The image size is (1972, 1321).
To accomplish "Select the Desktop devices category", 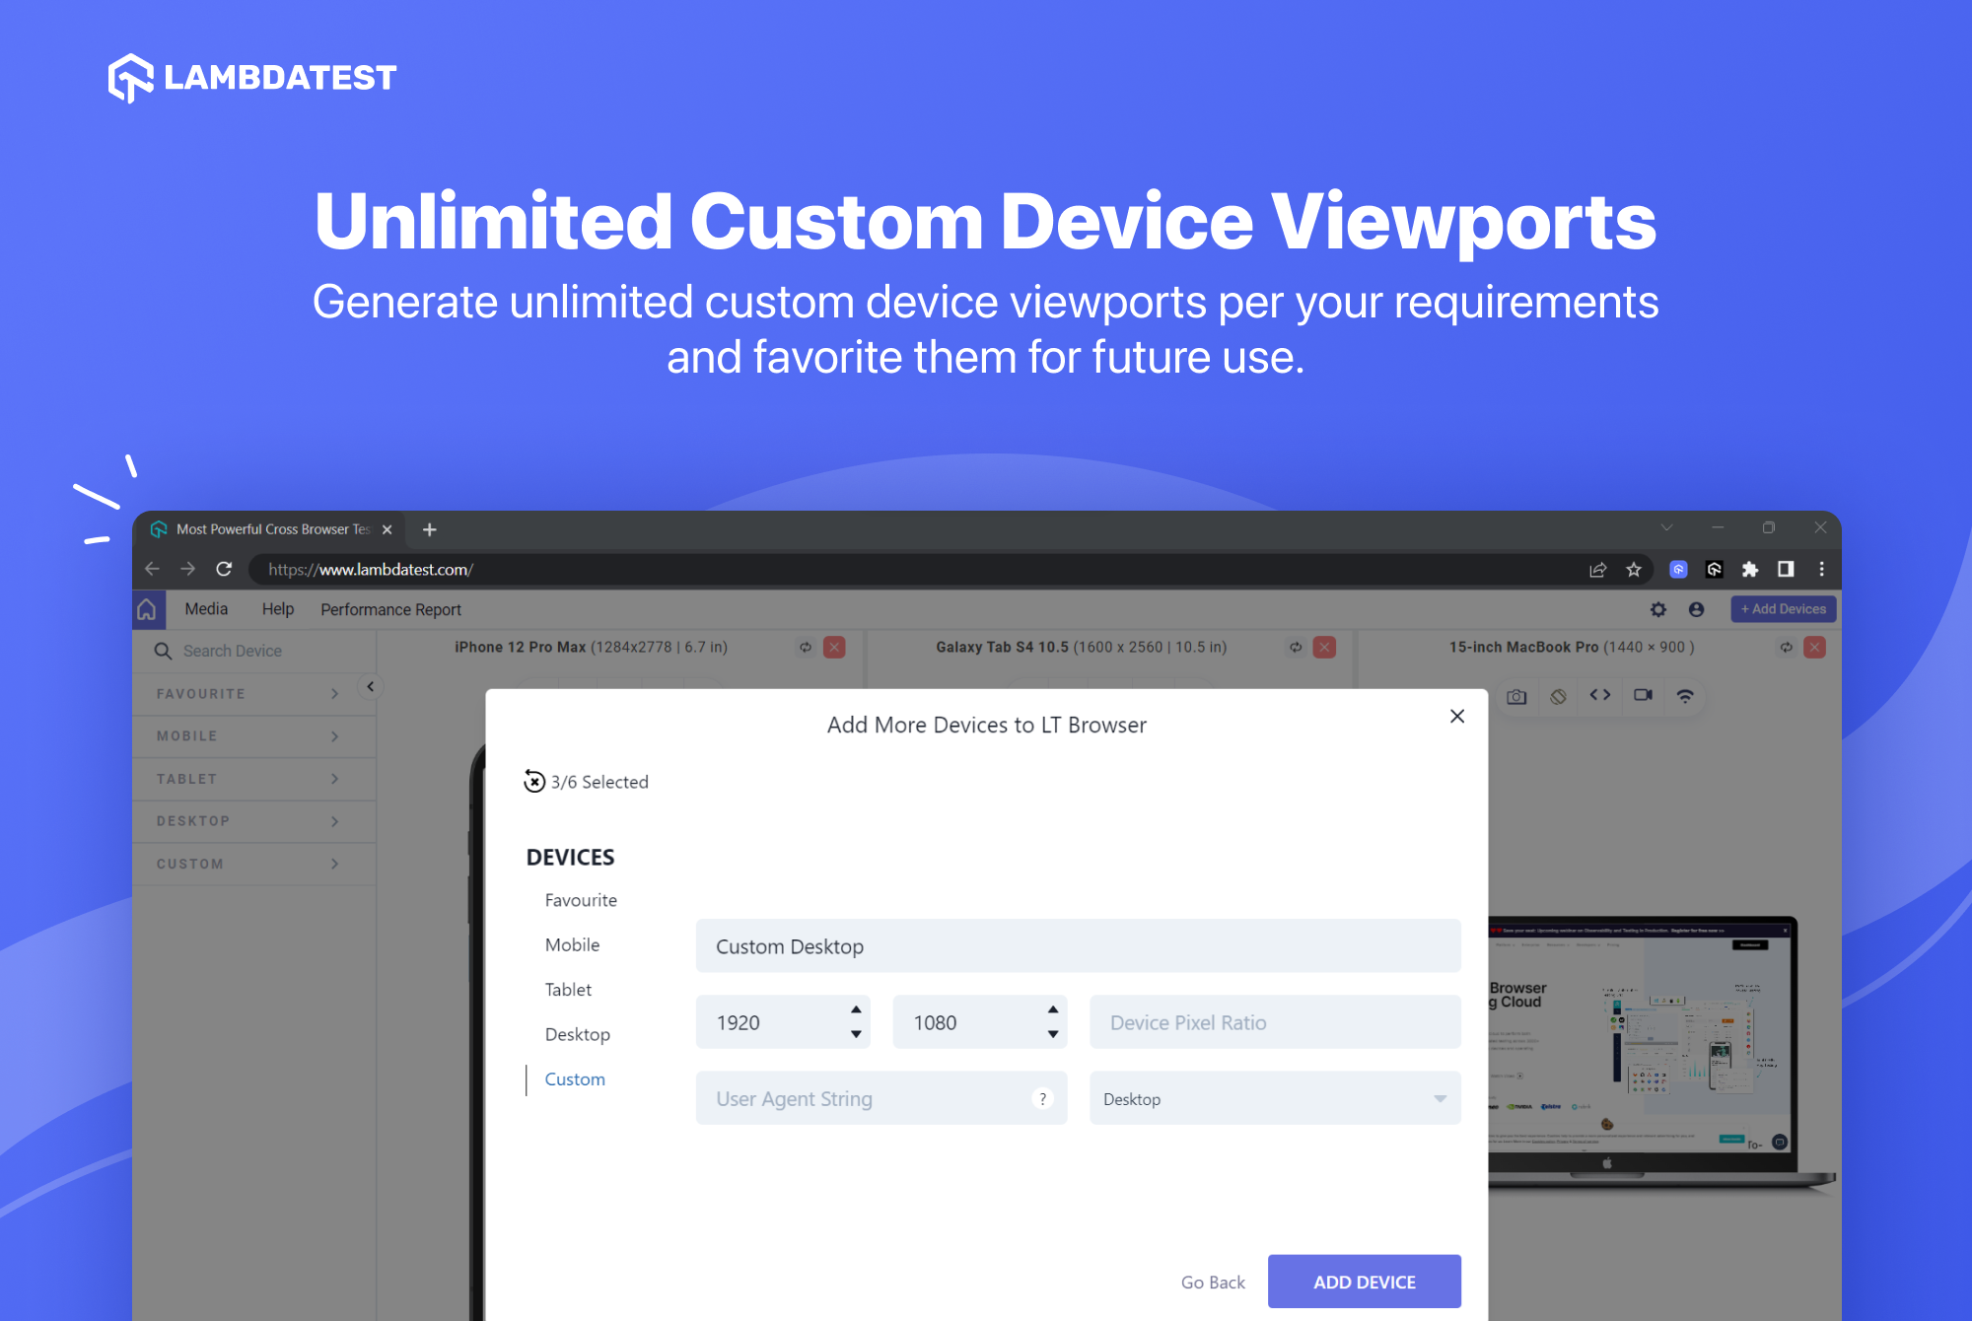I will click(577, 1034).
